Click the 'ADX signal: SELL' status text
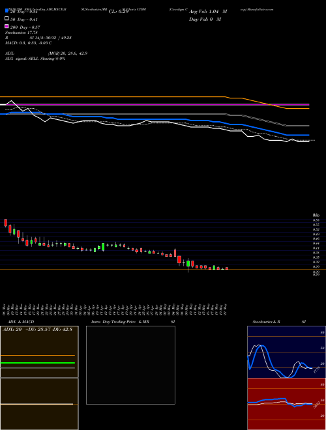This screenshot has height=430, width=326. [22, 59]
